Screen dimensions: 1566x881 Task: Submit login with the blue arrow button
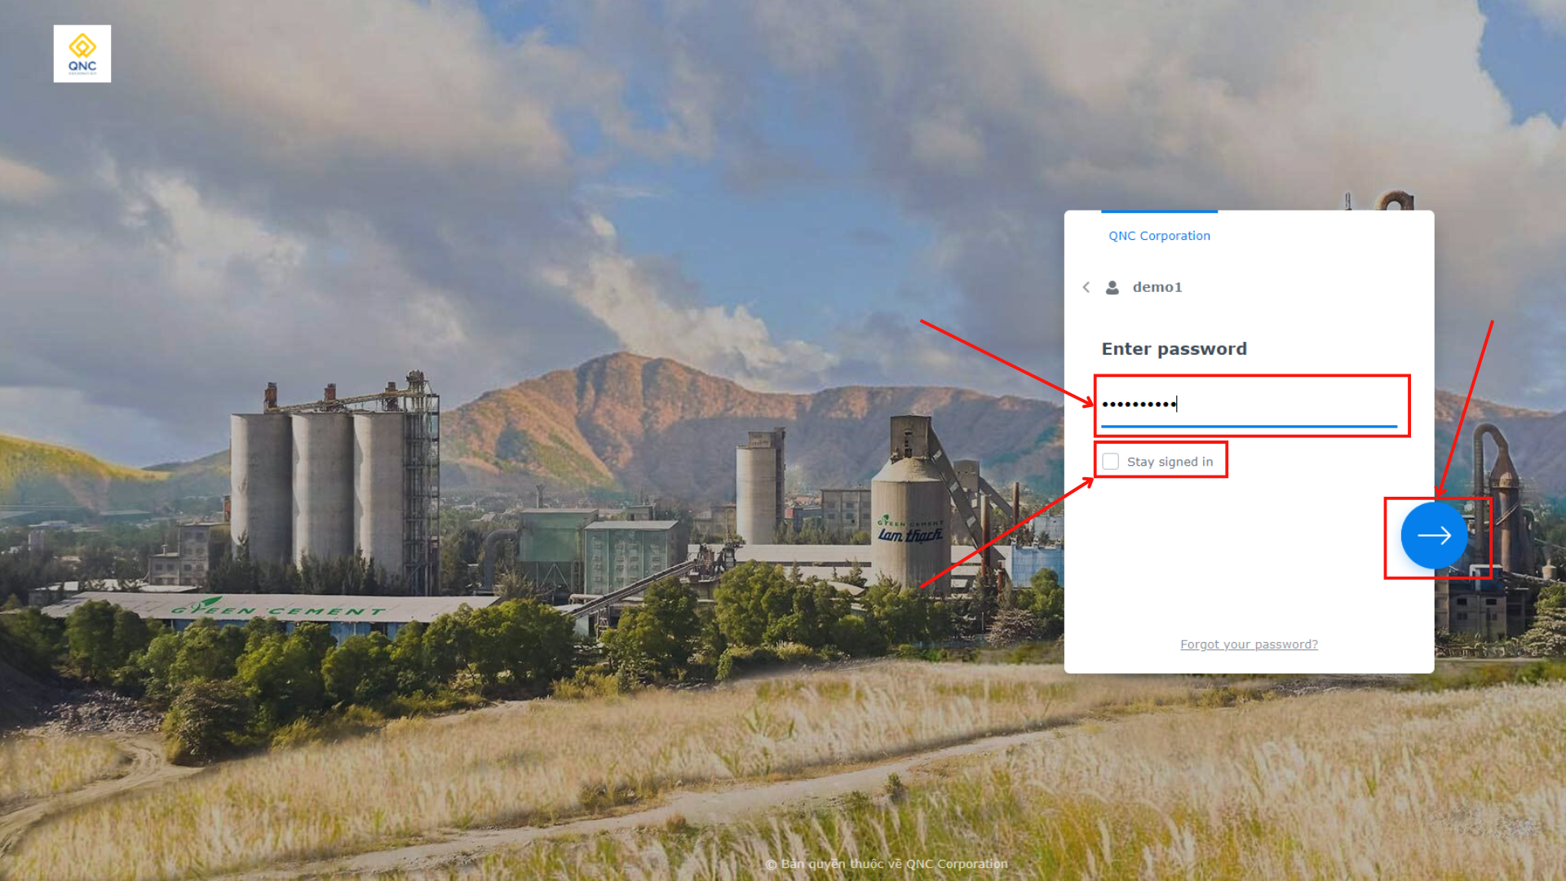[x=1434, y=535]
